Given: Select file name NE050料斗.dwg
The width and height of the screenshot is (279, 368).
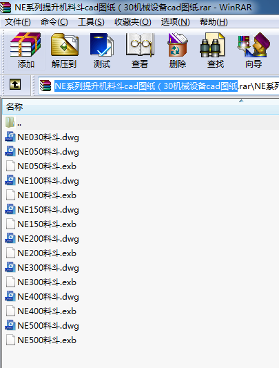Looking at the screenshot, I should pyautogui.click(x=48, y=152).
